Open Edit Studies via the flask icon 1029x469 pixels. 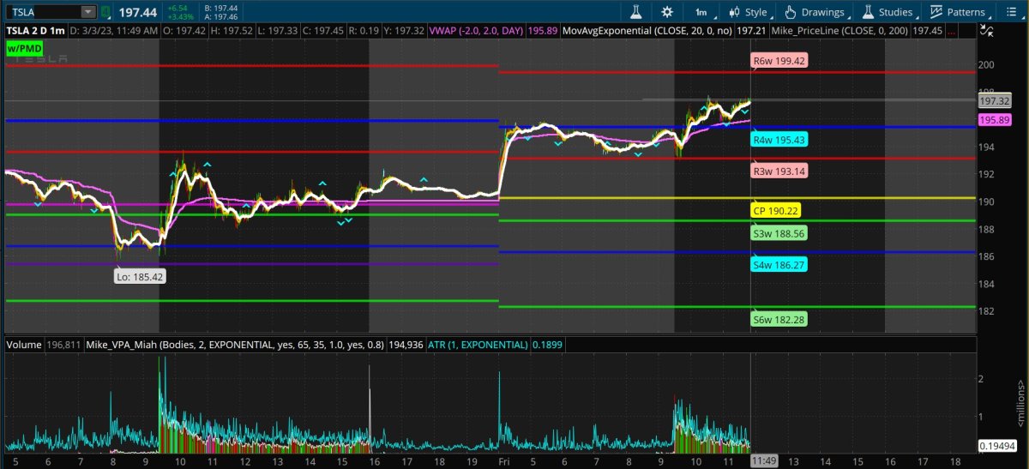635,12
